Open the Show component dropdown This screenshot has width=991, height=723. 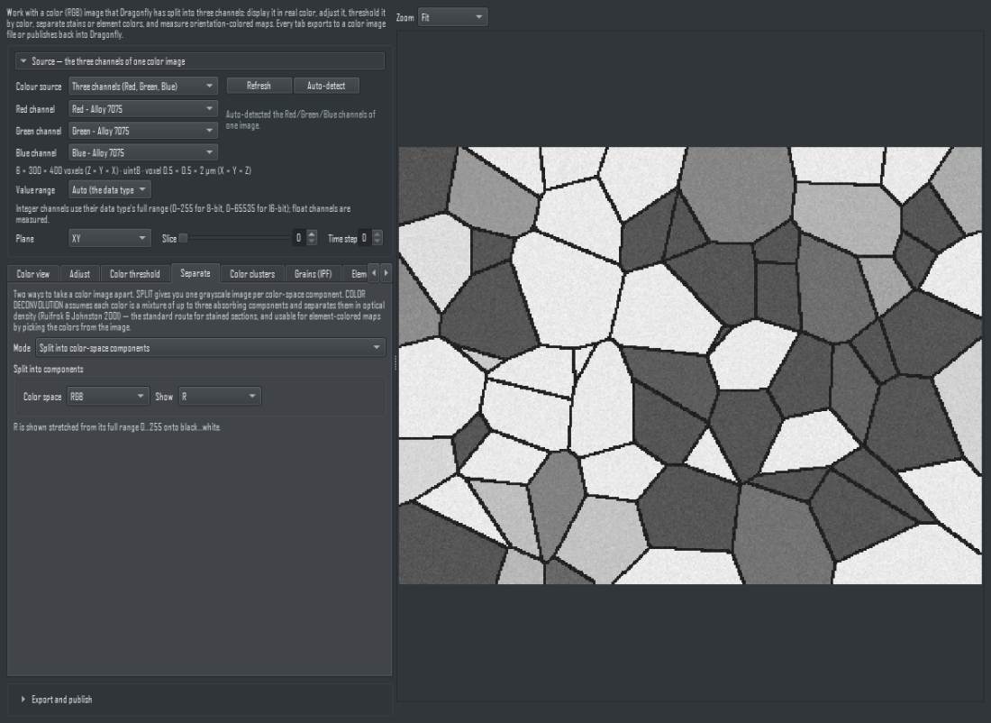[x=220, y=397]
